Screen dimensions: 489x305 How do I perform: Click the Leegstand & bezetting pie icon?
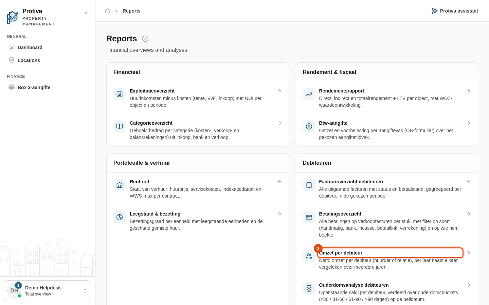tap(120, 217)
